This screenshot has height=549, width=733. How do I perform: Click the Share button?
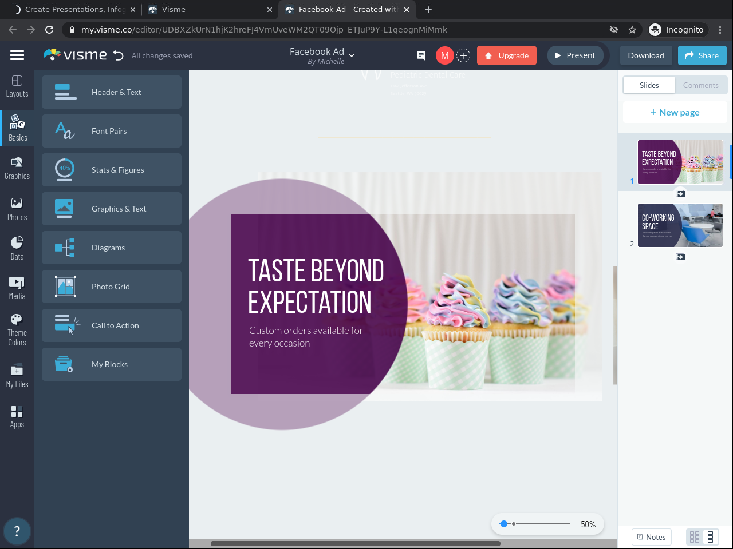(702, 55)
